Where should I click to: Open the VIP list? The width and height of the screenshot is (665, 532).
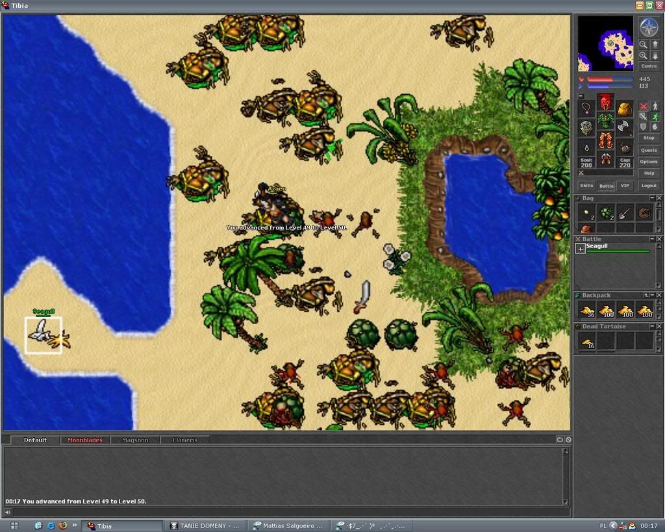[x=625, y=185]
